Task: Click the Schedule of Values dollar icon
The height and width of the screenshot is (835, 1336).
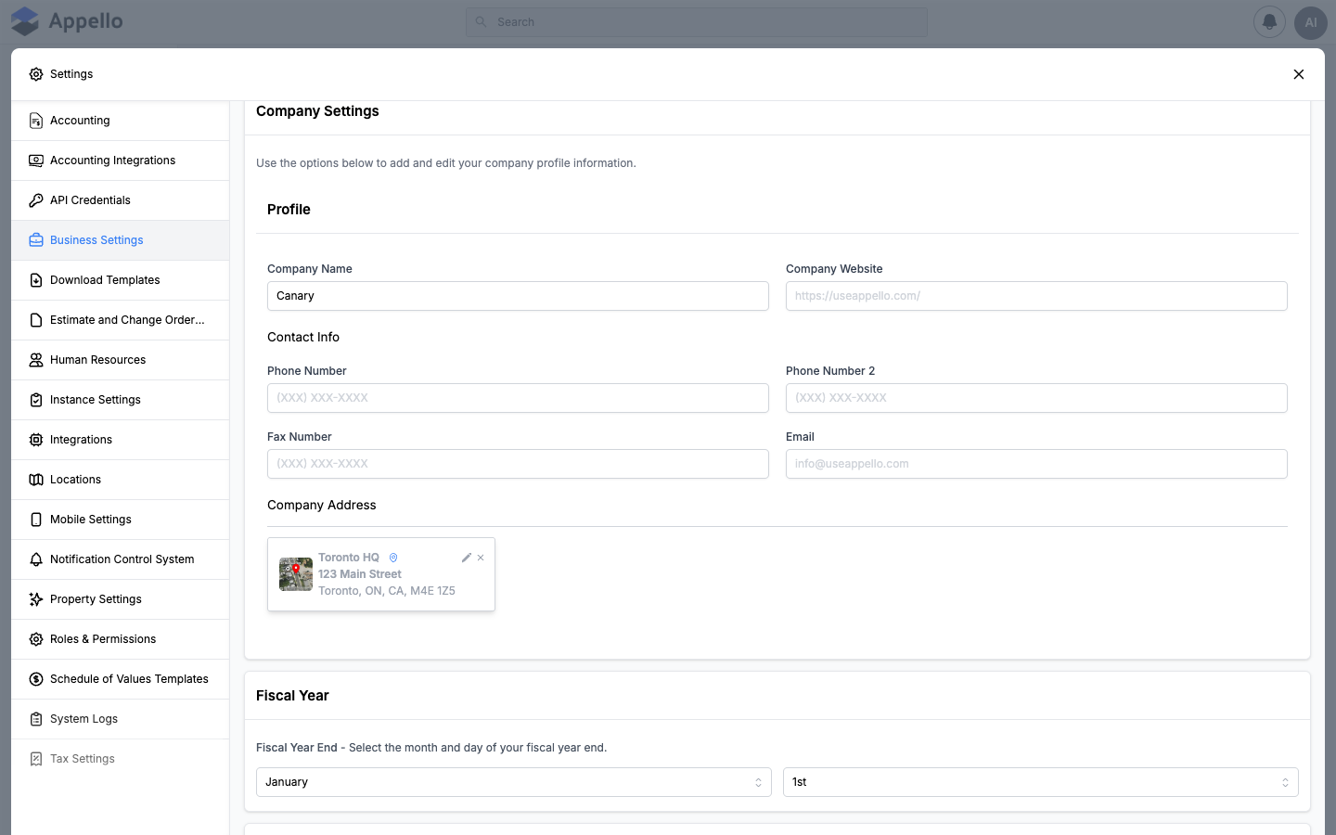Action: click(36, 679)
